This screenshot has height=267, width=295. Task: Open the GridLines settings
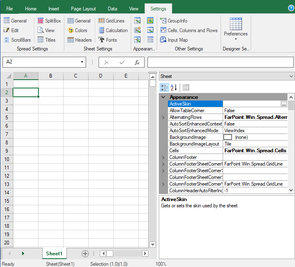click(111, 21)
